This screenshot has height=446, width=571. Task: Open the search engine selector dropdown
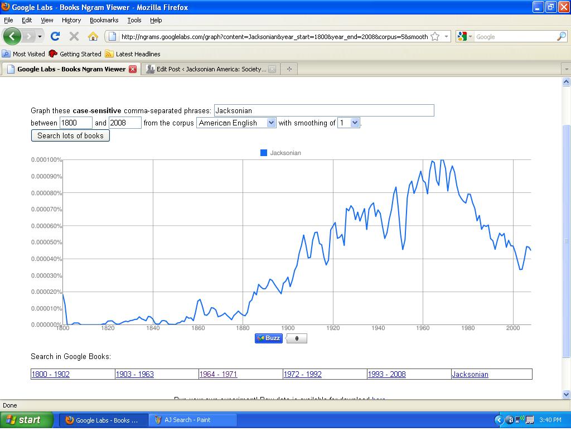(x=465, y=37)
